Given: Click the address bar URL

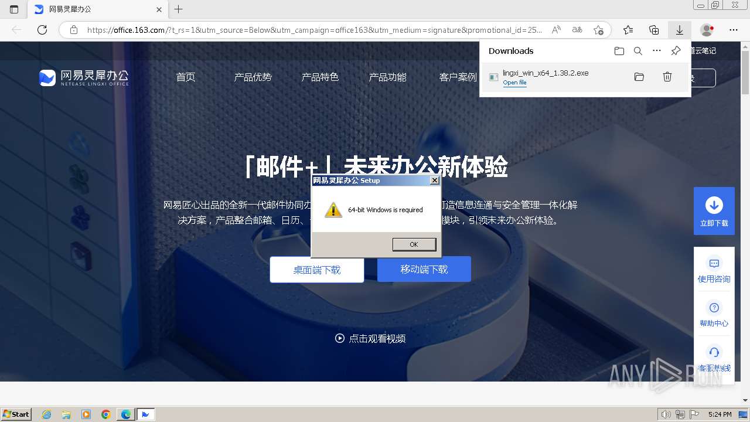Looking at the screenshot, I should pyautogui.click(x=315, y=30).
